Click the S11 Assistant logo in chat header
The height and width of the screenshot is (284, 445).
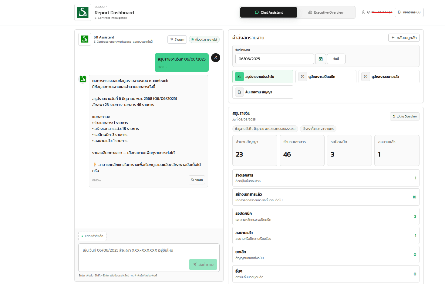85,39
